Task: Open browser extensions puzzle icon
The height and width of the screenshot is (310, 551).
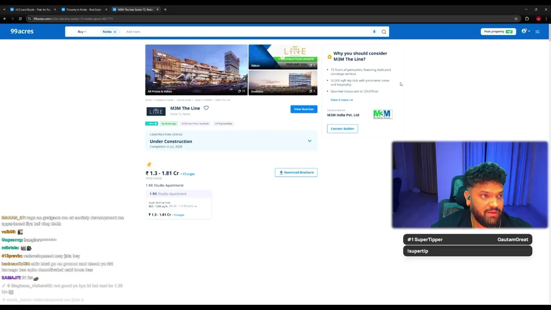Action: pos(527,19)
